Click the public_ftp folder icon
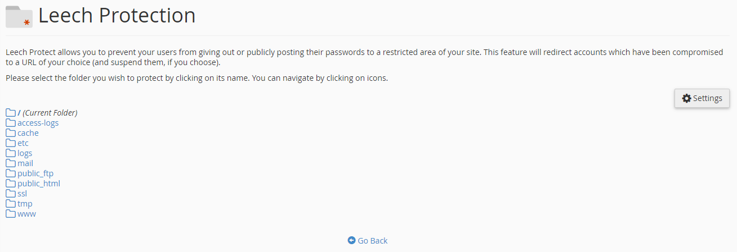This screenshot has height=252, width=737. (x=11, y=173)
